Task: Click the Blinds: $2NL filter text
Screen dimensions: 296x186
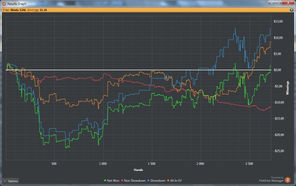Action: click(x=18, y=10)
